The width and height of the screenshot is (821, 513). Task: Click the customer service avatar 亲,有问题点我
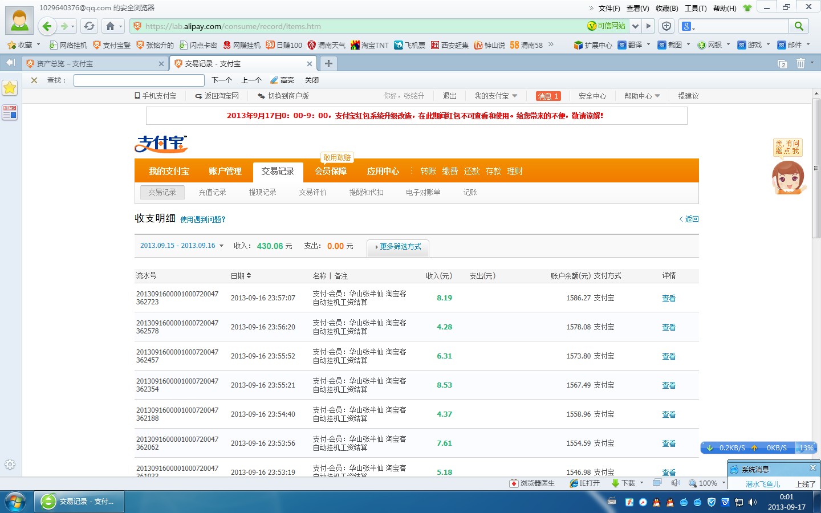pyautogui.click(x=789, y=166)
